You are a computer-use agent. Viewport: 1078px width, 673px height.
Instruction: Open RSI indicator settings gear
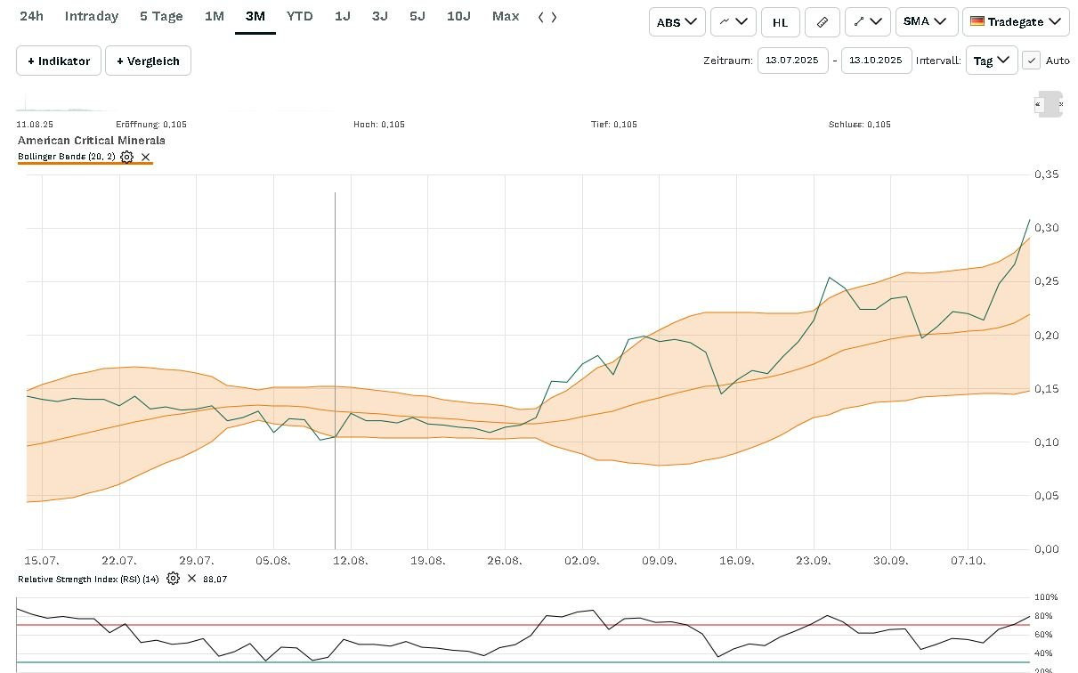click(173, 579)
